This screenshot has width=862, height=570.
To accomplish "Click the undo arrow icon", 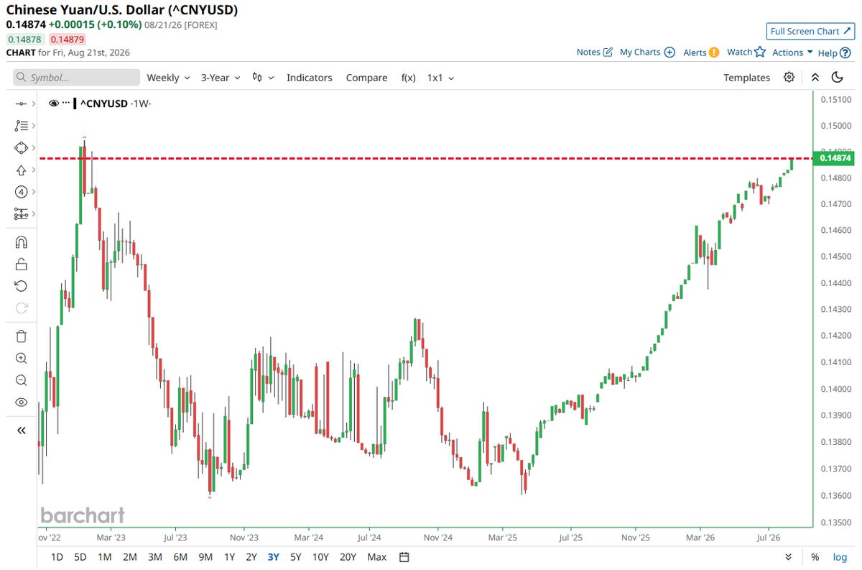I will (21, 286).
